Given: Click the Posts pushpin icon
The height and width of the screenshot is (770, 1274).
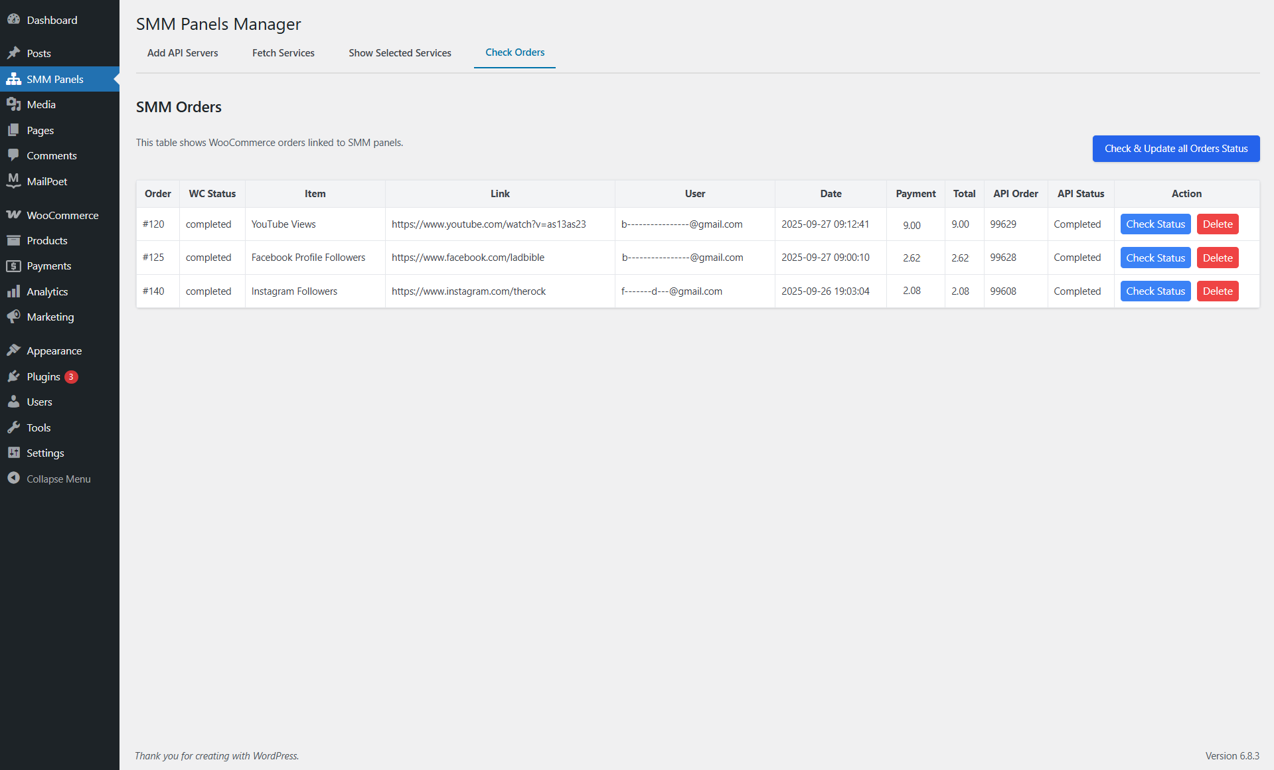Looking at the screenshot, I should 13,53.
